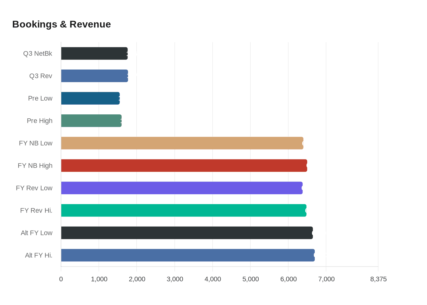Select the Alt FY Low bar
427x305 pixels.
[187, 233]
